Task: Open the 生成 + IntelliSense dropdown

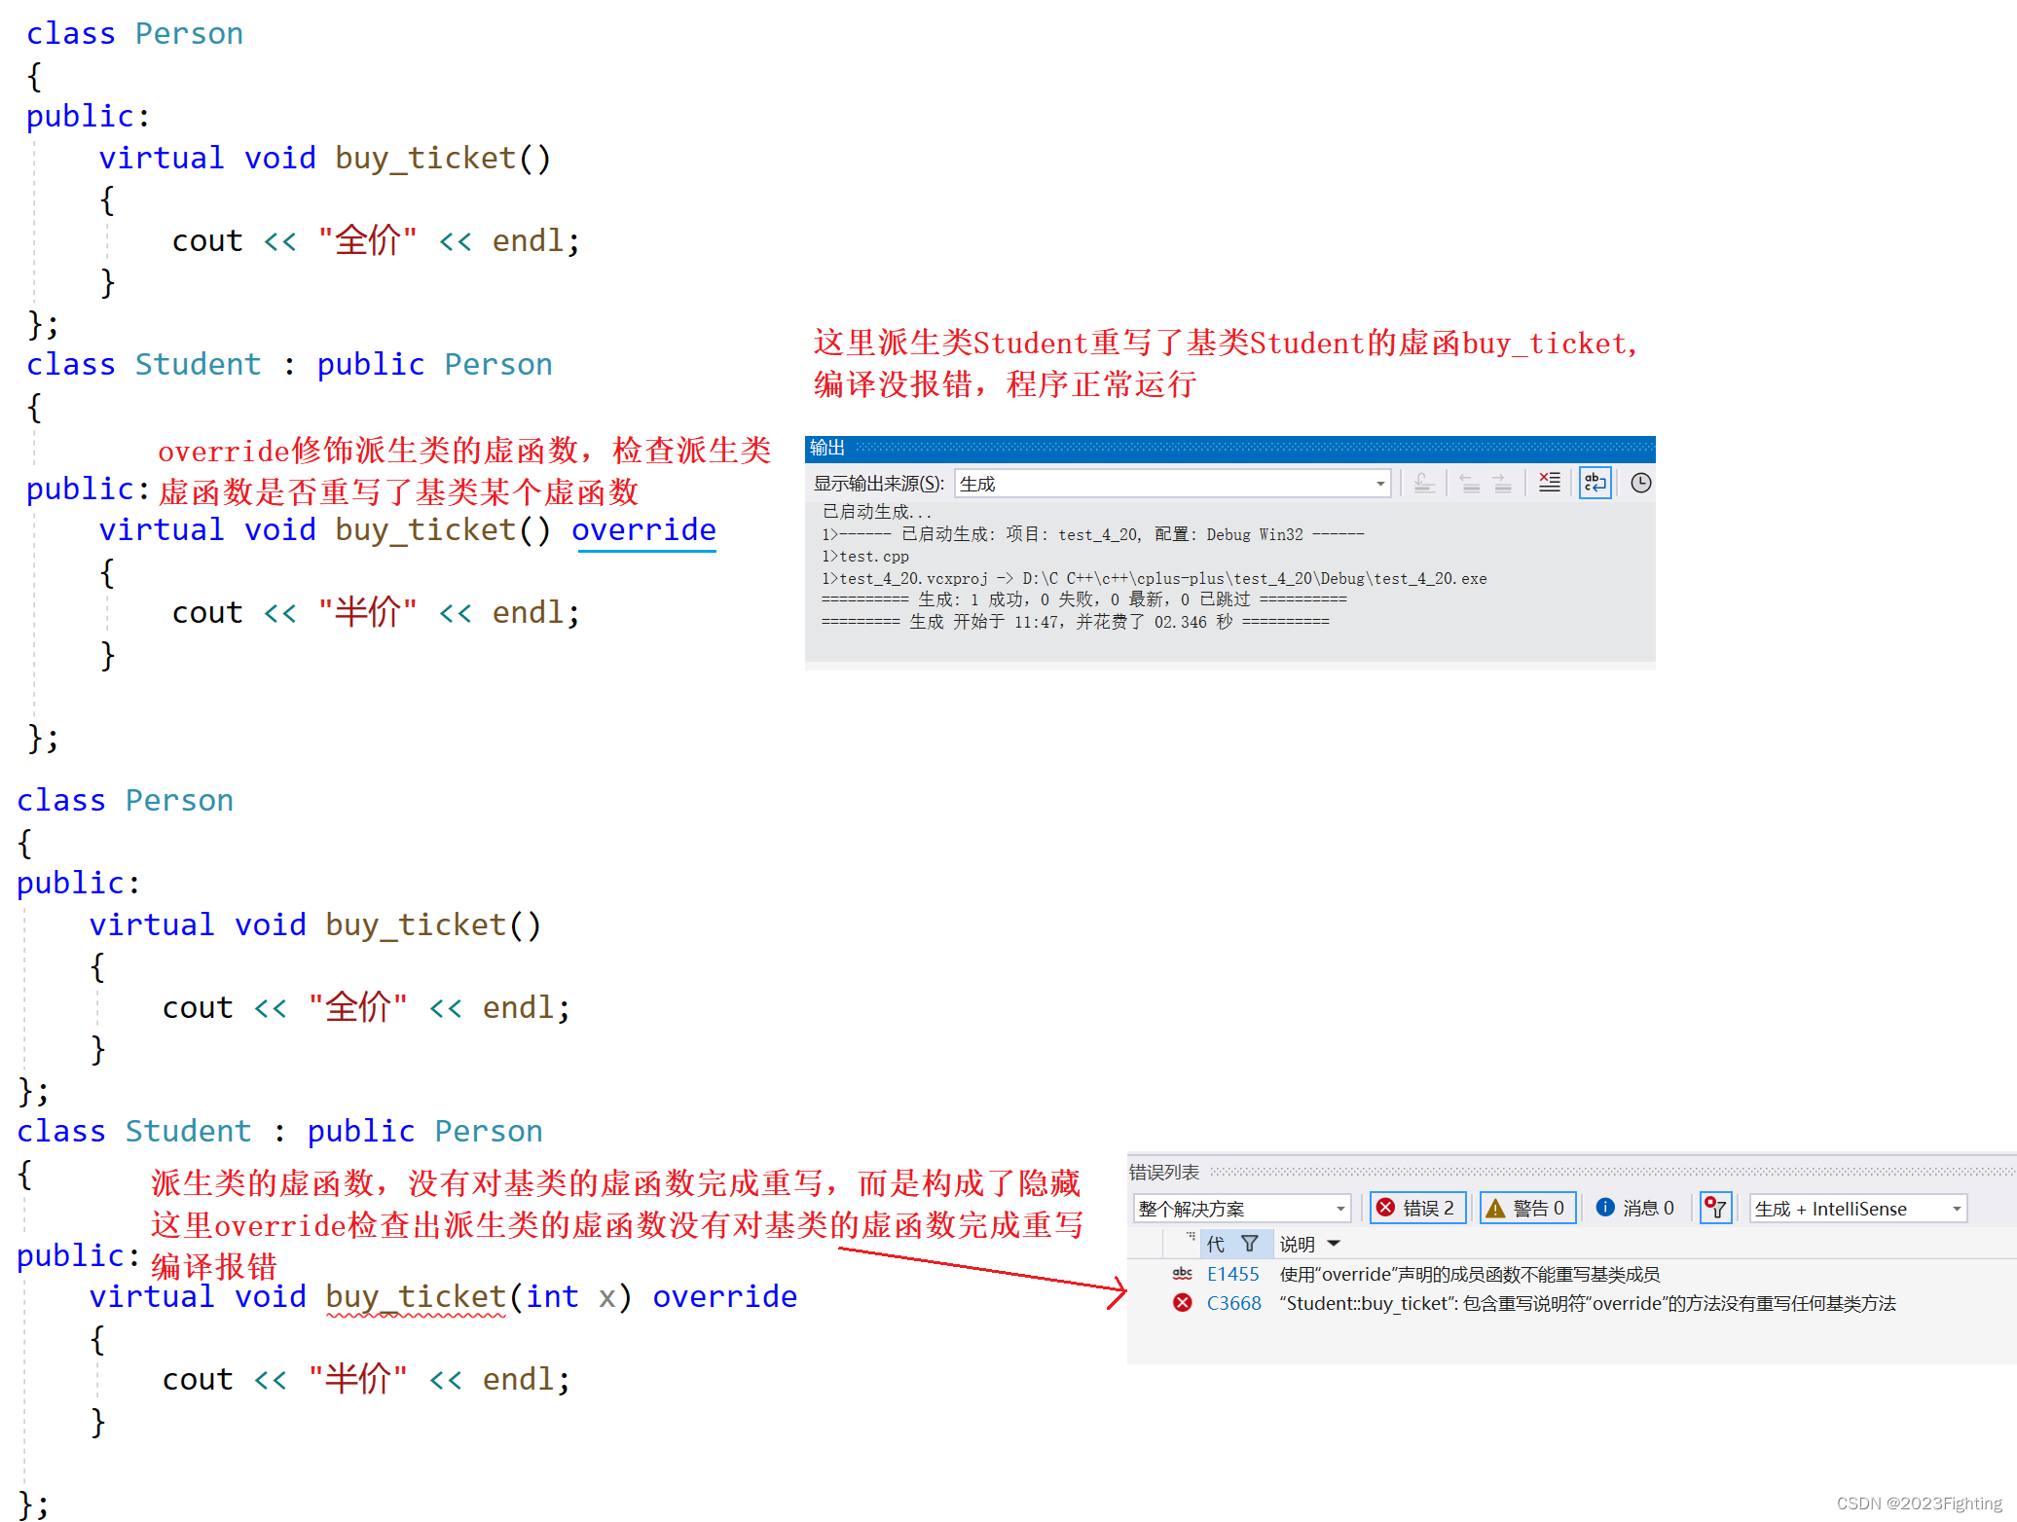Action: (1858, 1209)
